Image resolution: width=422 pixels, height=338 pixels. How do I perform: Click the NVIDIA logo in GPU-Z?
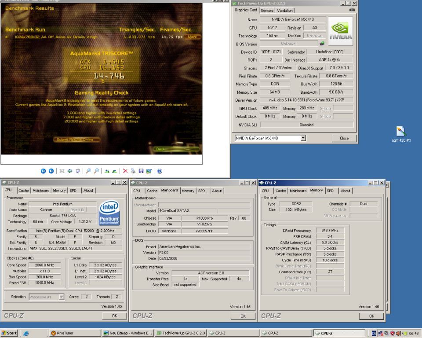[340, 31]
